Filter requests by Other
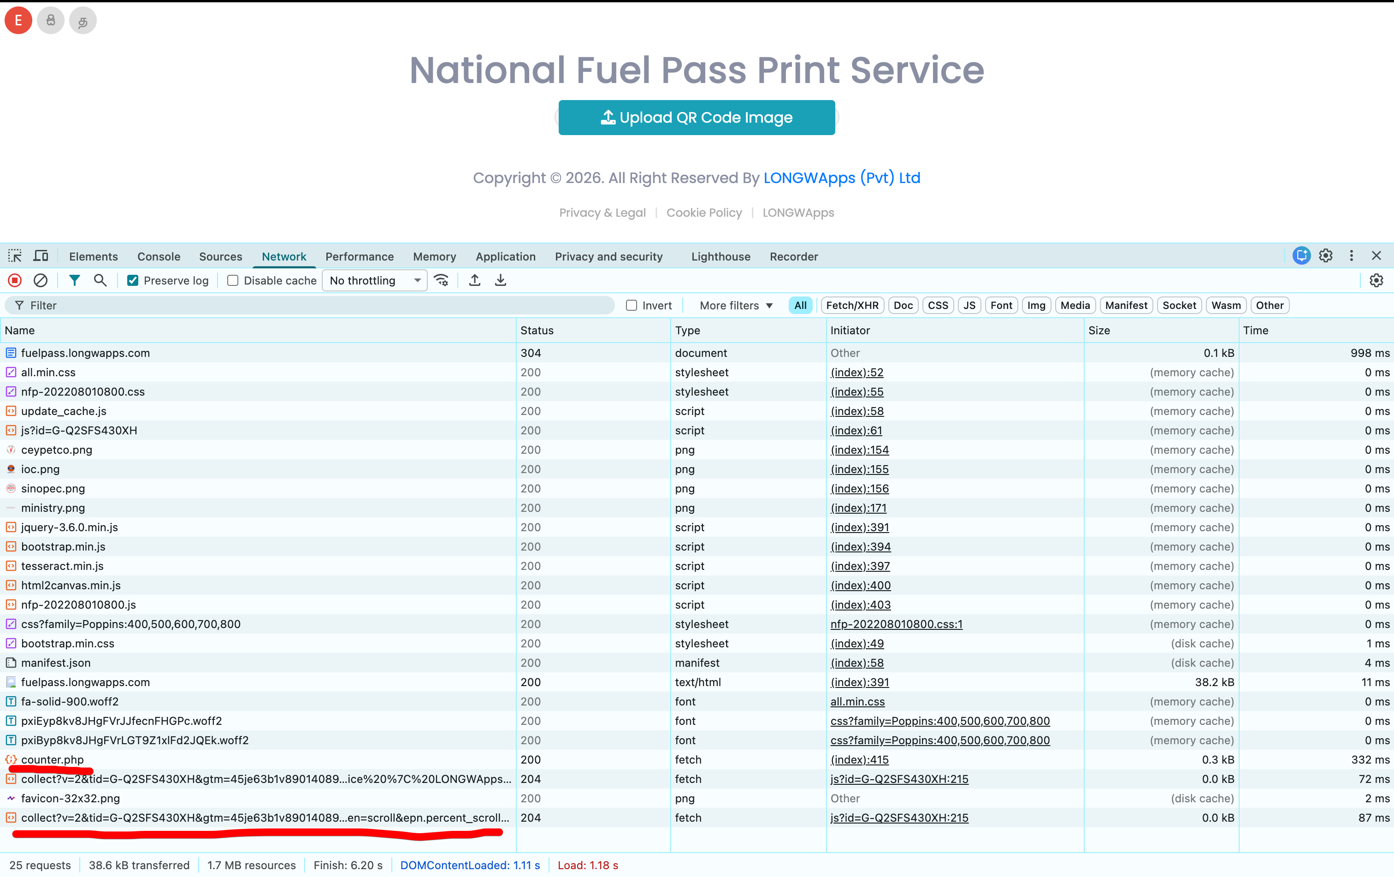The width and height of the screenshot is (1394, 877). [1270, 305]
